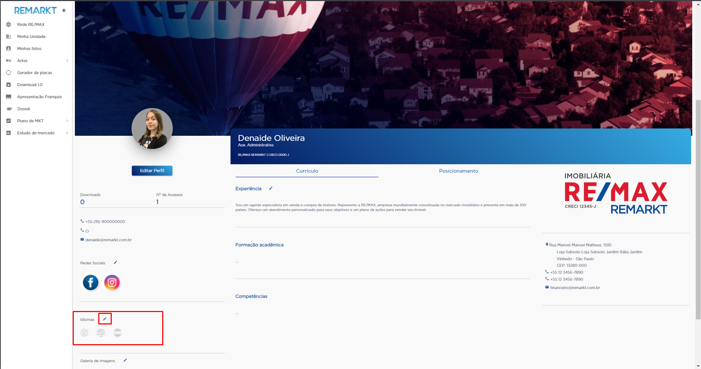701x369 pixels.
Task: Click Denaide Oliveira's profile photo
Action: [x=152, y=128]
